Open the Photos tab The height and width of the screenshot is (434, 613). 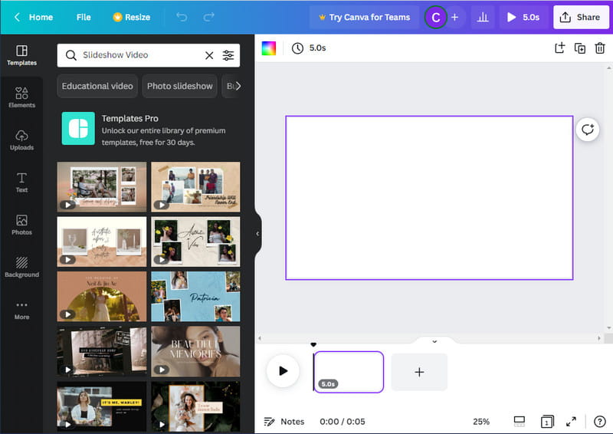pos(22,225)
